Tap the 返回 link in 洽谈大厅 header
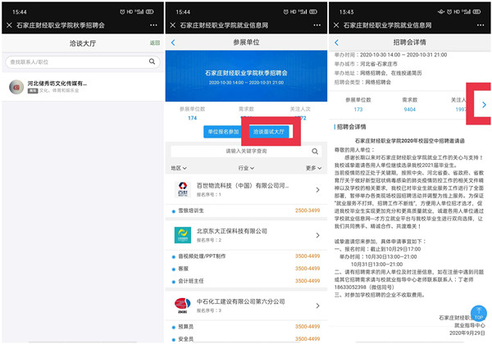 click(x=155, y=43)
